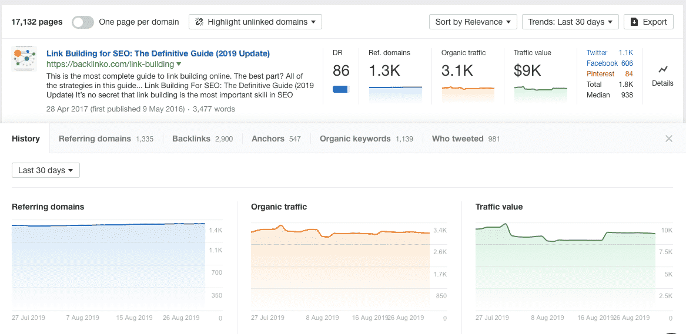Click the backlinko.com/link-building URL
Viewport: 686px width, 334px height.
tap(111, 65)
